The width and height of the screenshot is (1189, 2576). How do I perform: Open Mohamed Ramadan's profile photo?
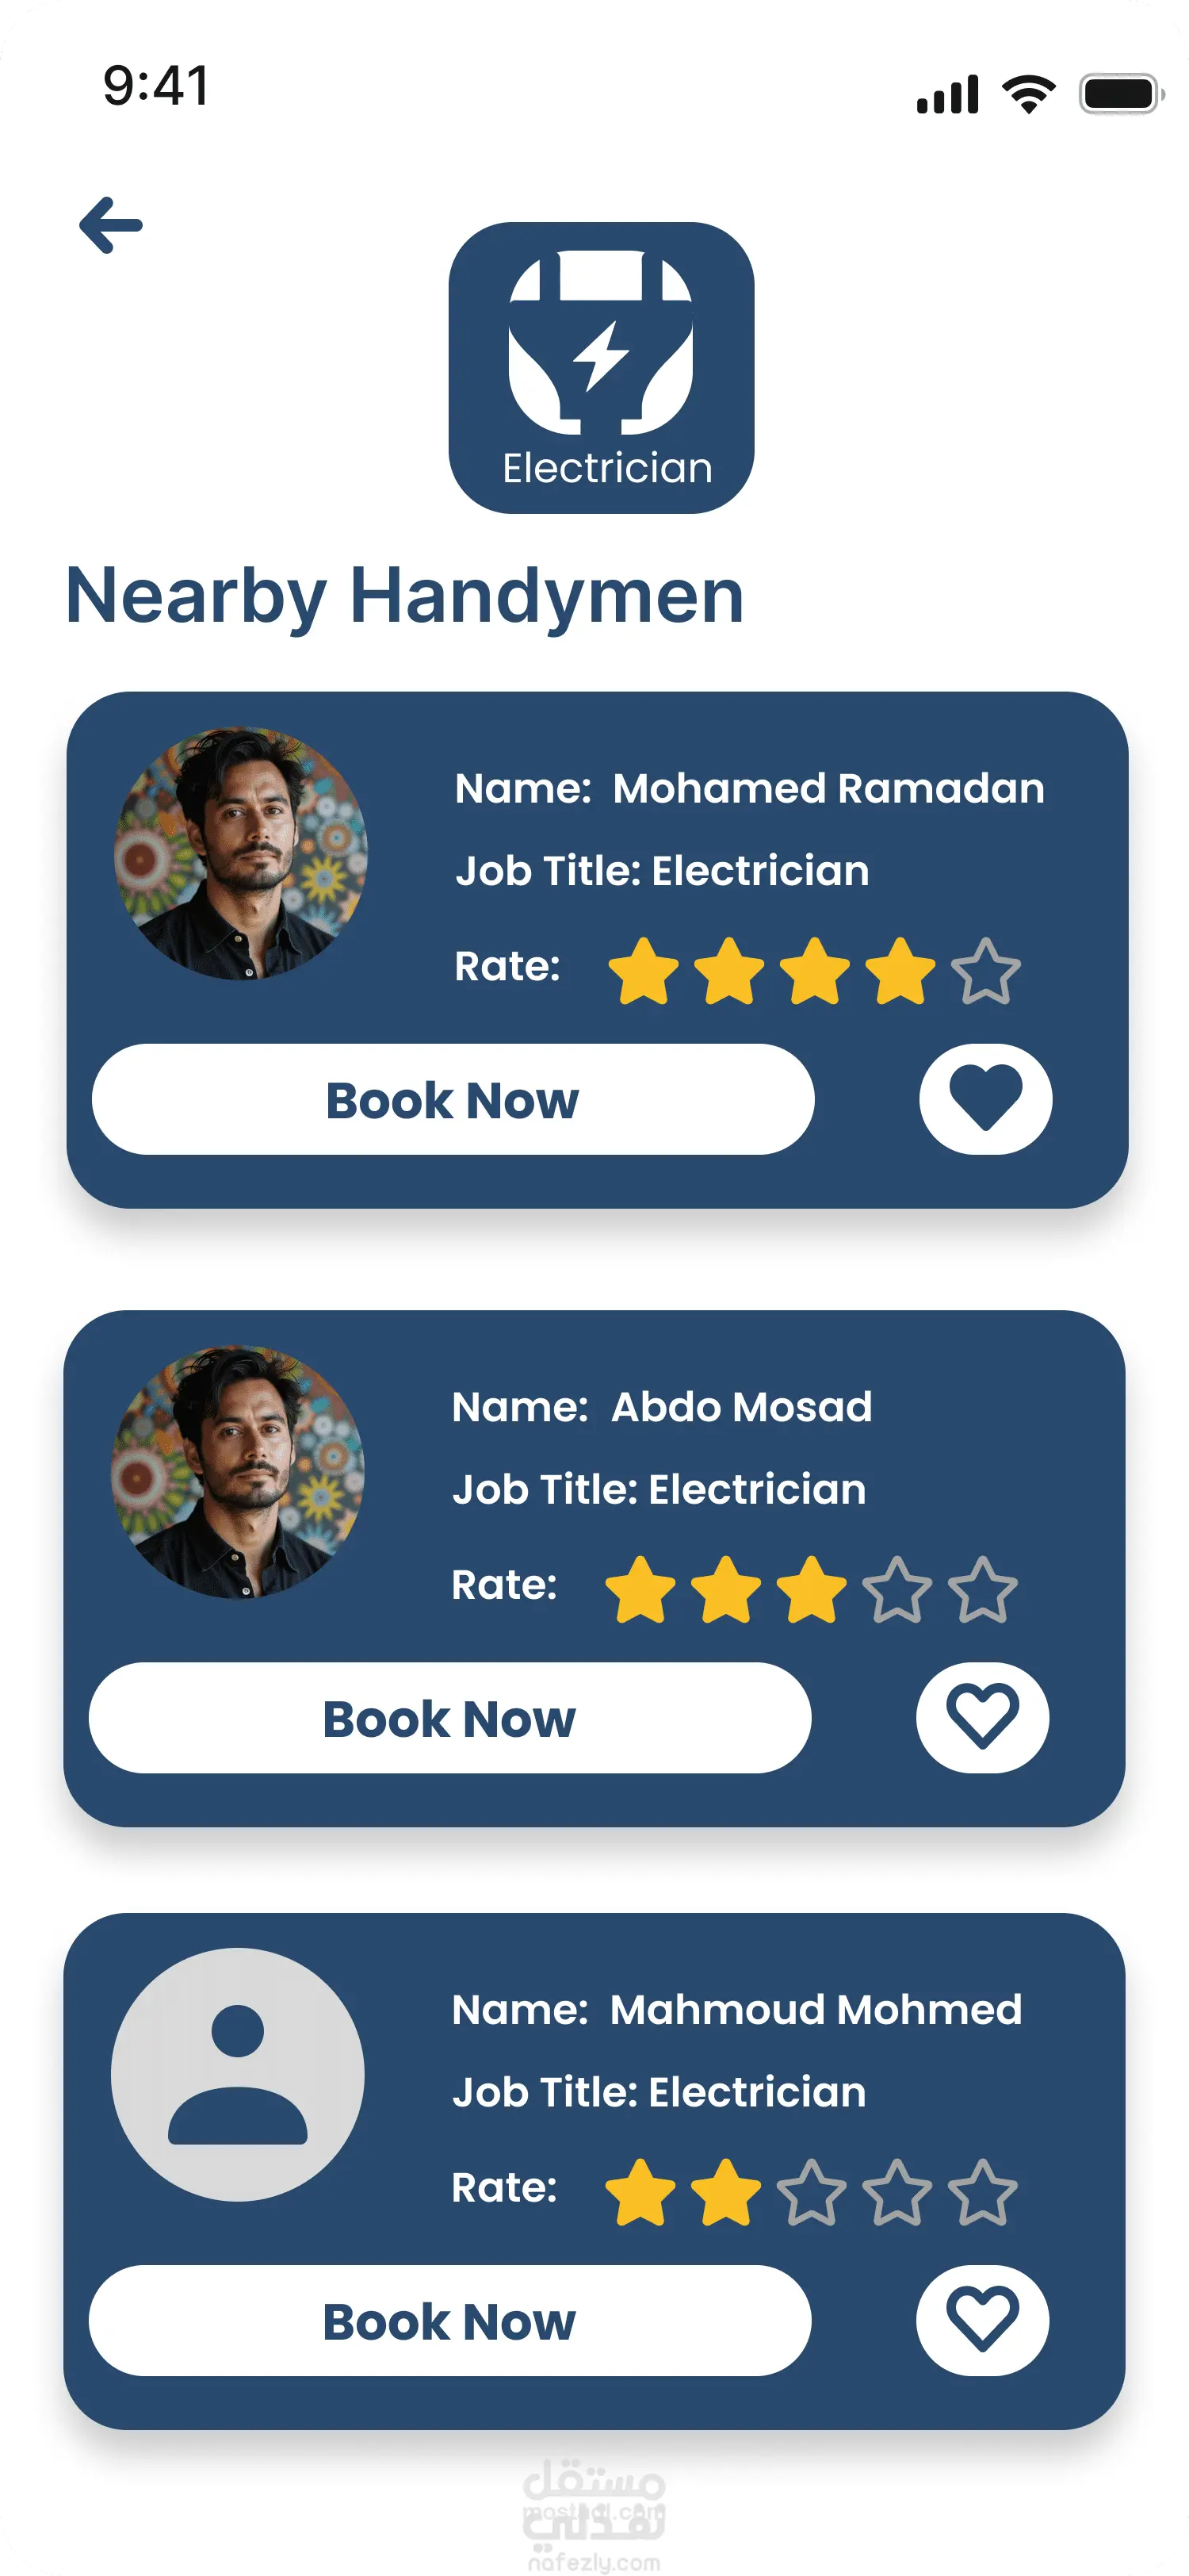click(x=241, y=853)
